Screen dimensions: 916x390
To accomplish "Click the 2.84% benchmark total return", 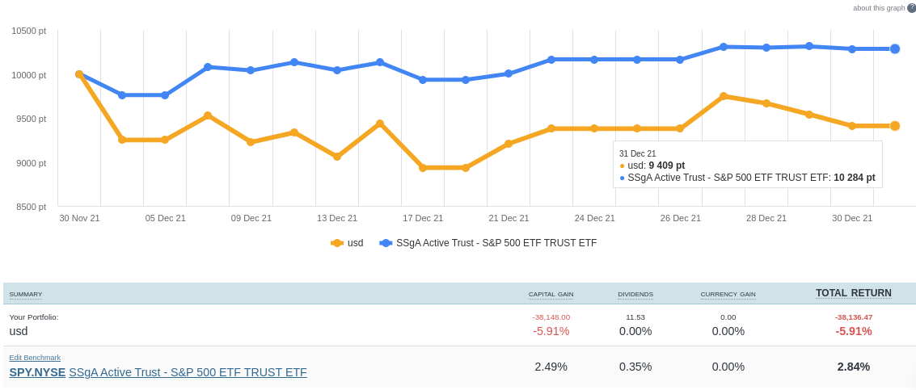I will click(x=853, y=367).
